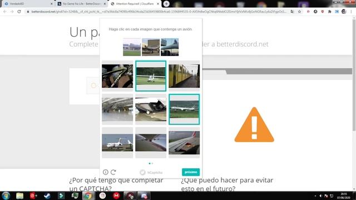Click the betterdiscord.net address bar
Viewport: 356px width, 200px height.
coord(159,12)
